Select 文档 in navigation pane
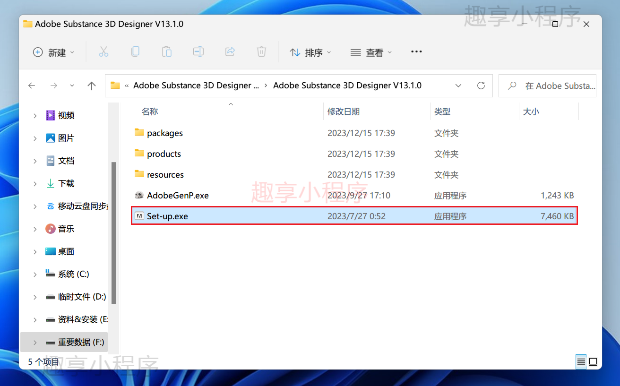 point(66,161)
